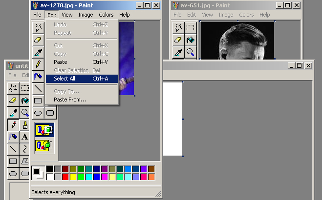The width and height of the screenshot is (322, 200).
Task: Open Image menu in av-651.jpg window
Action: coord(226,15)
